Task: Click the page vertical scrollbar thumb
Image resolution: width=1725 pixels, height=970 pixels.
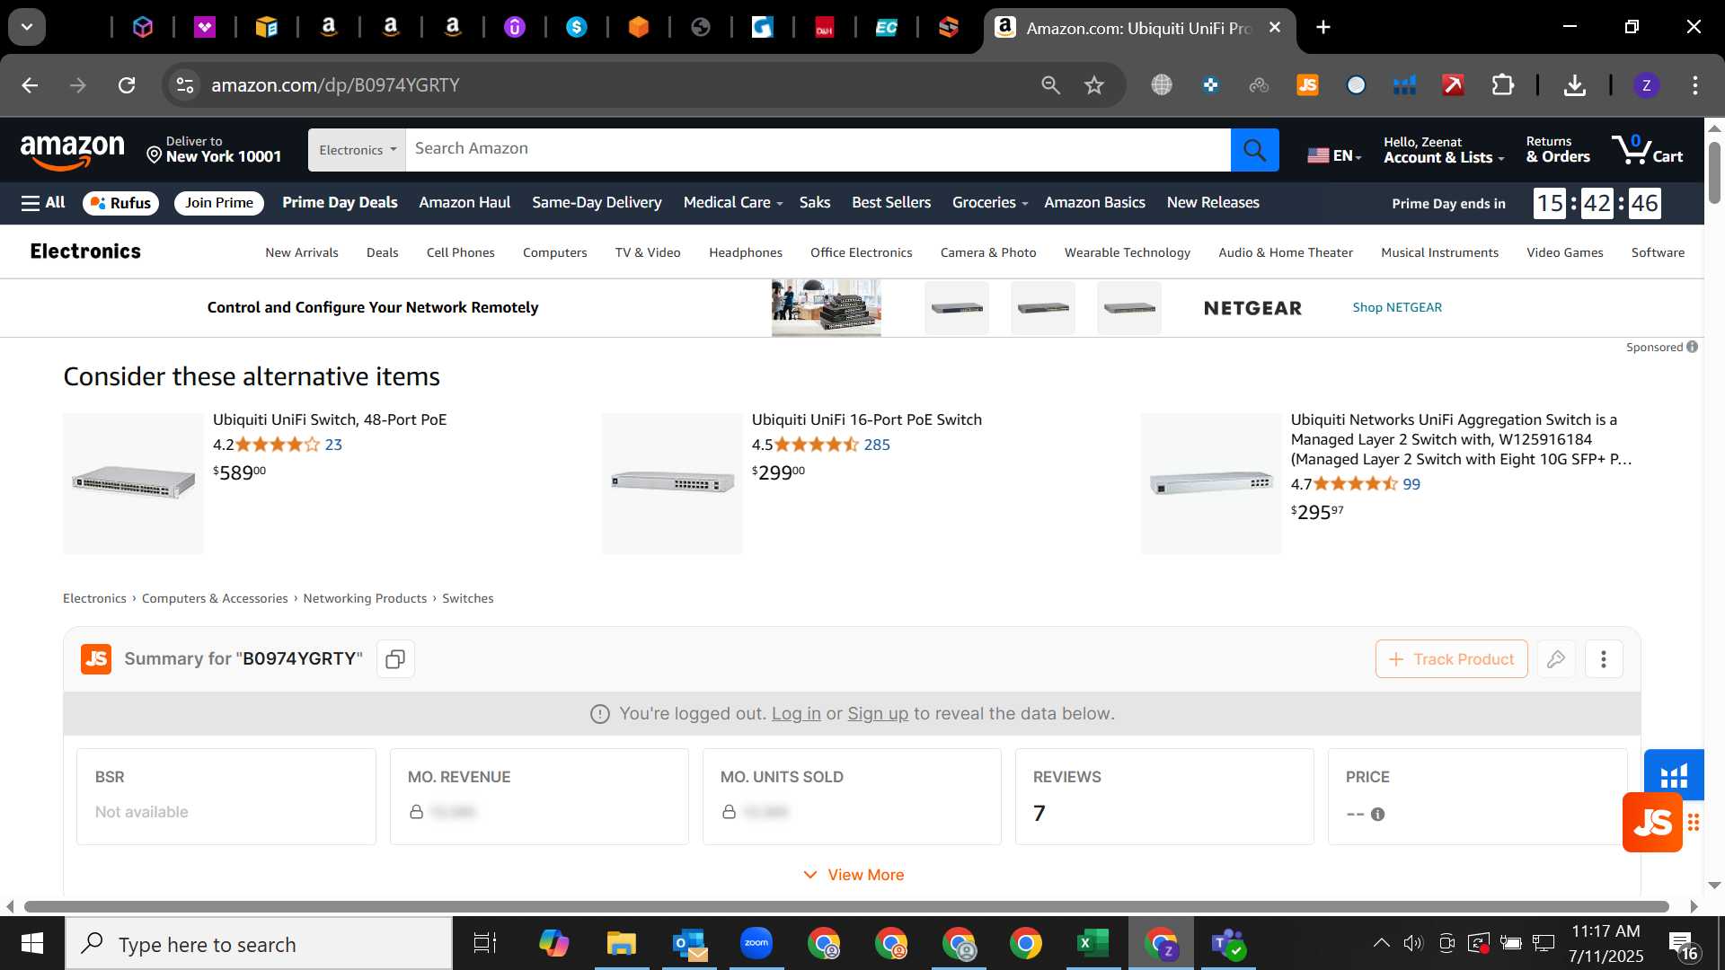Action: pos(1714,172)
